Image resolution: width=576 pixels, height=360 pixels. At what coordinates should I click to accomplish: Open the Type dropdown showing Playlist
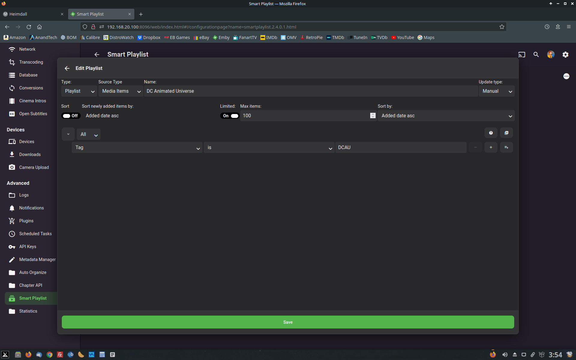coord(79,91)
